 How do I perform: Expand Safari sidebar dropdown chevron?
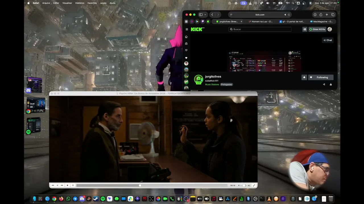(205, 15)
